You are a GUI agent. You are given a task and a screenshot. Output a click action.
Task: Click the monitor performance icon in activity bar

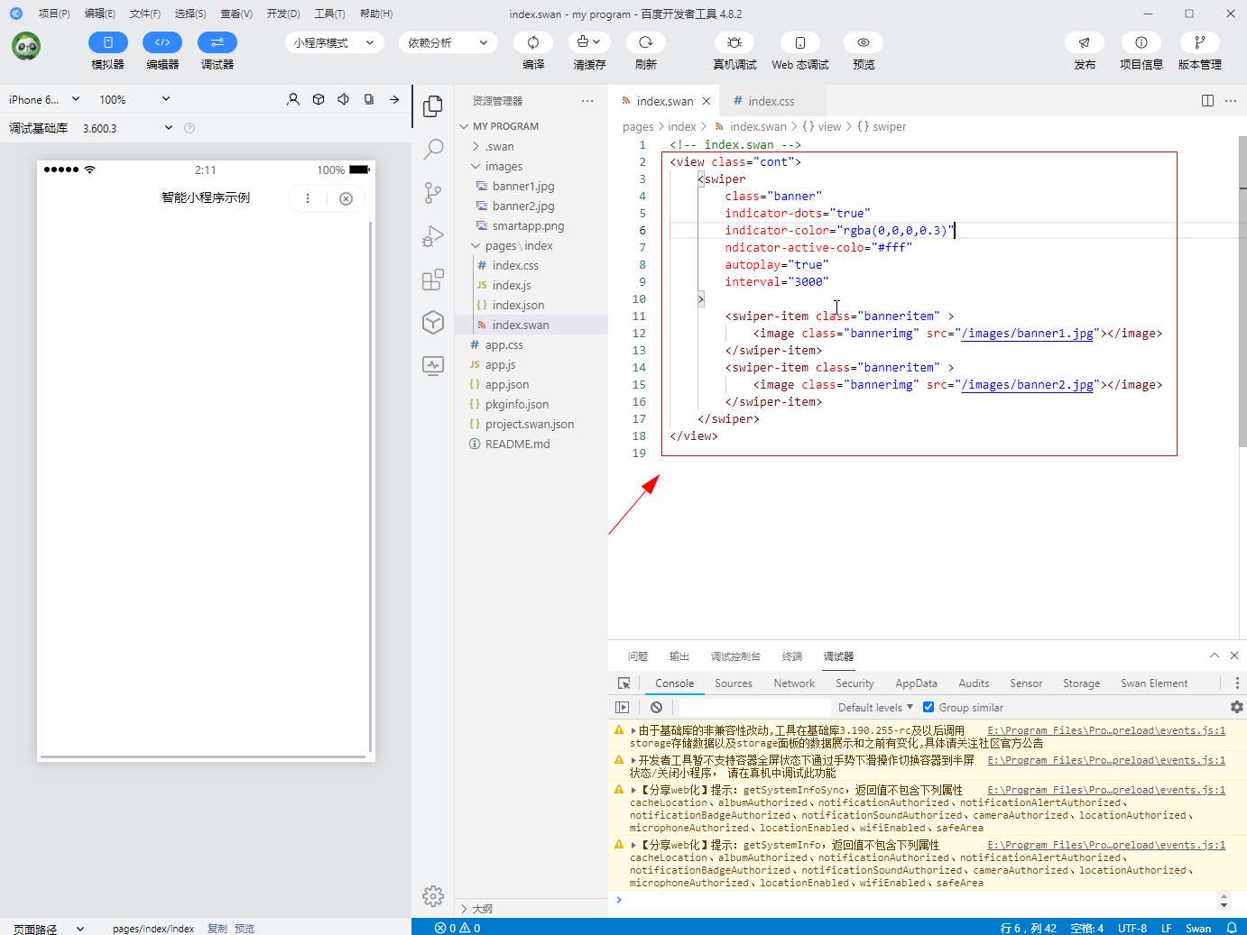(433, 365)
